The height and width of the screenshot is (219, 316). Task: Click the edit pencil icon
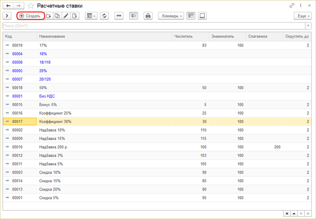click(66, 16)
